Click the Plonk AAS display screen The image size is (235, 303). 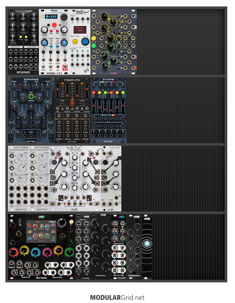(x=51, y=17)
